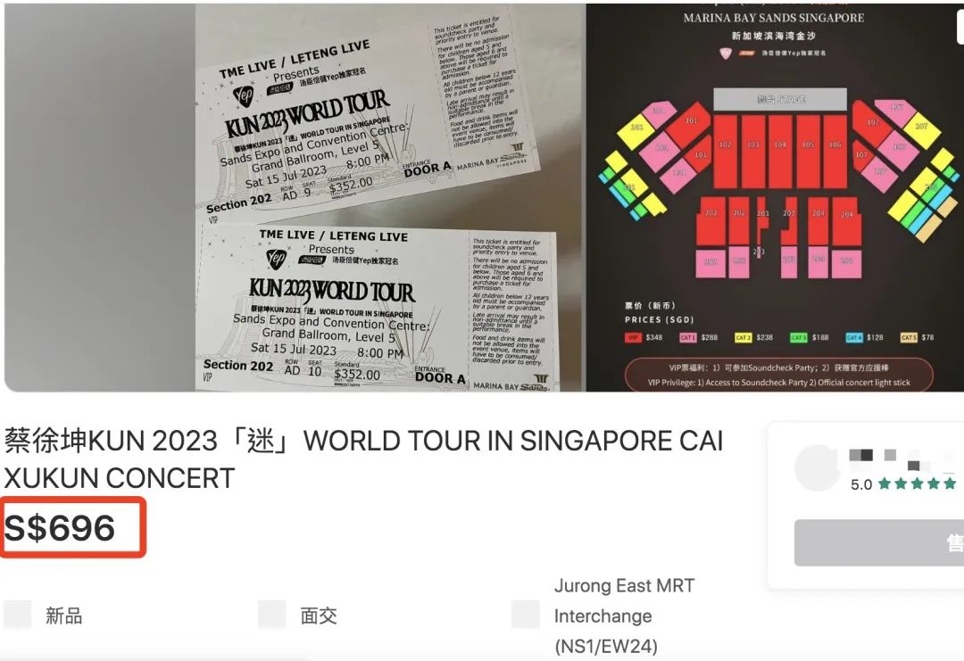Viewport: 964px width, 661px height.
Task: Open the concert tickets photo thumbnail
Action: coord(295,197)
